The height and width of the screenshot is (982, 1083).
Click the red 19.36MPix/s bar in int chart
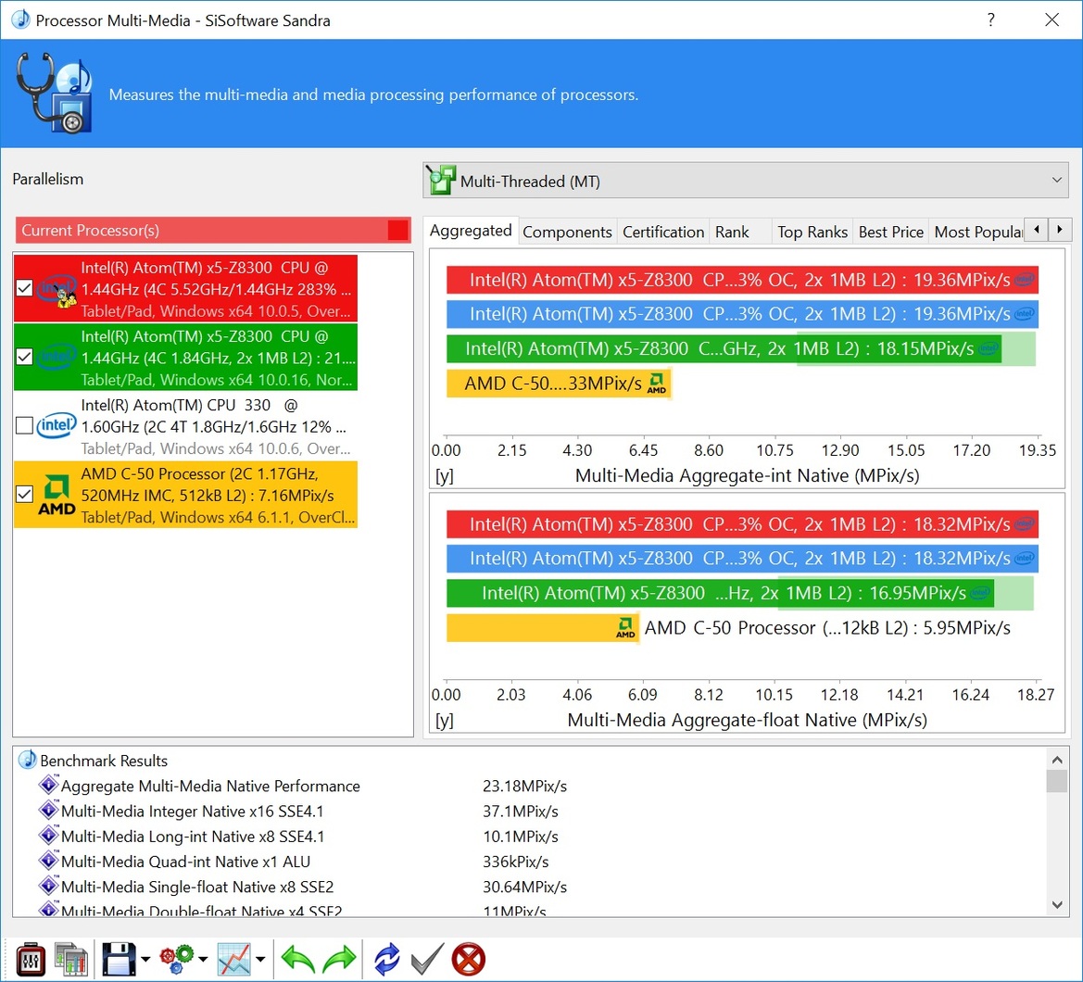(x=742, y=280)
